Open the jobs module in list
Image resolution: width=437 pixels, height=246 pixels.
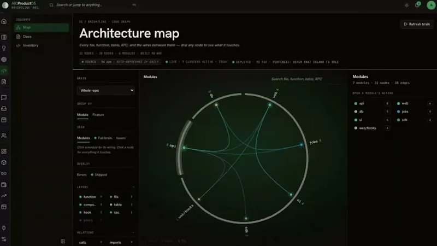click(x=415, y=112)
